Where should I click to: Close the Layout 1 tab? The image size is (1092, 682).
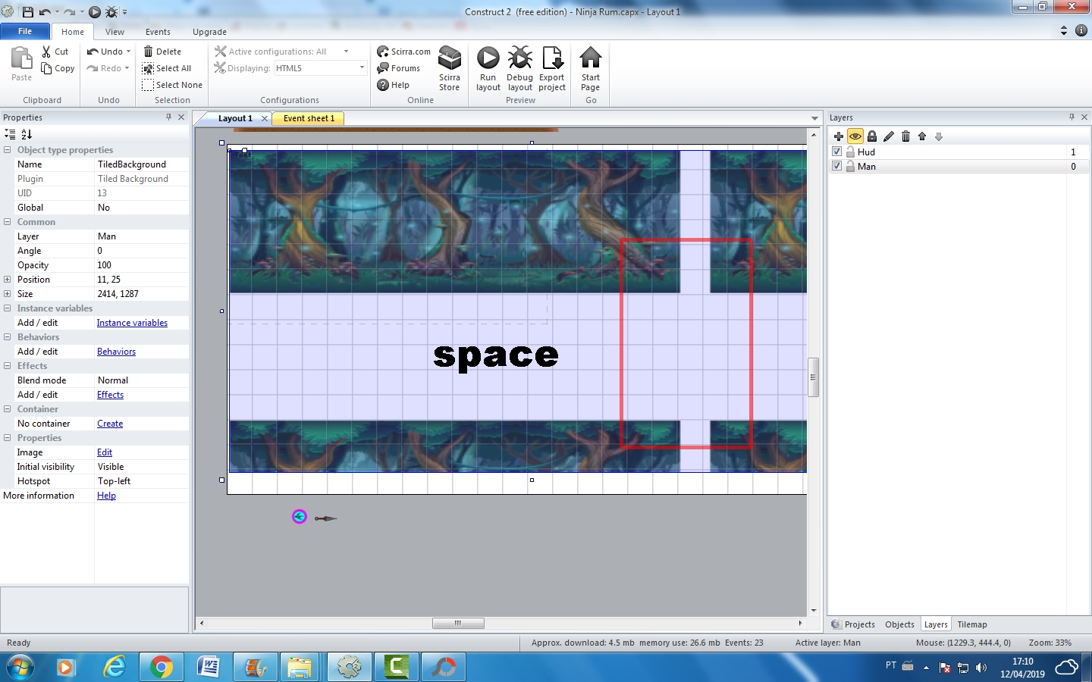click(264, 118)
